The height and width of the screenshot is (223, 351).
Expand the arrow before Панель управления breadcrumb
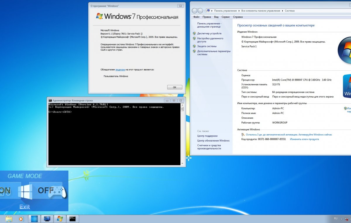[x=212, y=11]
